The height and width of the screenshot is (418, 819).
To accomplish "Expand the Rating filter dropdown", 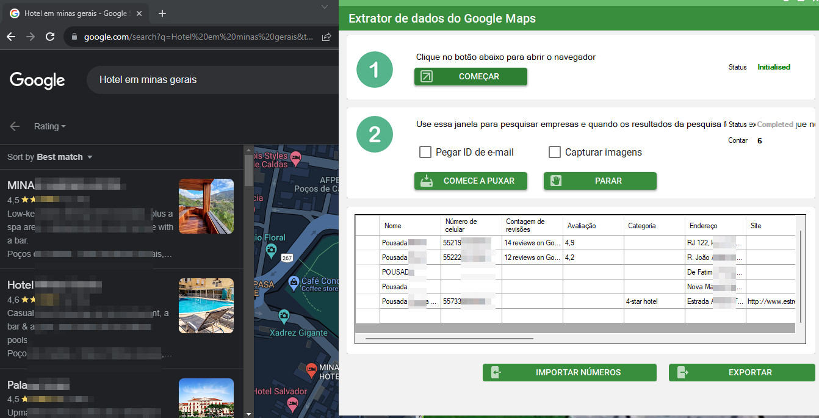I will (49, 126).
